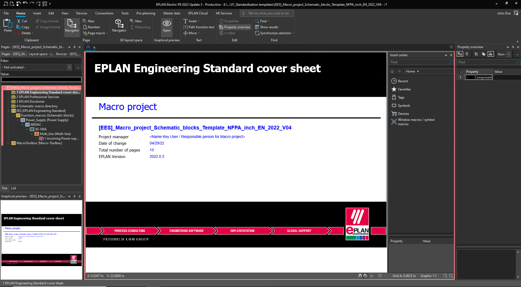Collapse the 480VAC tree node
521x287 pixels.
click(x=23, y=125)
